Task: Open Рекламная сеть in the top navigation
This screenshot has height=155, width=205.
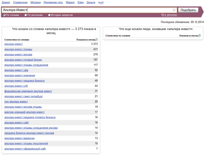Action: point(53,2)
